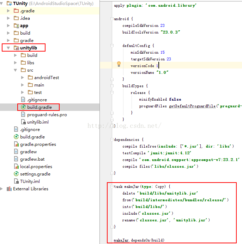Click the yellow intention lightbulb icon
The width and height of the screenshot is (242, 244).
[x=119, y=64]
